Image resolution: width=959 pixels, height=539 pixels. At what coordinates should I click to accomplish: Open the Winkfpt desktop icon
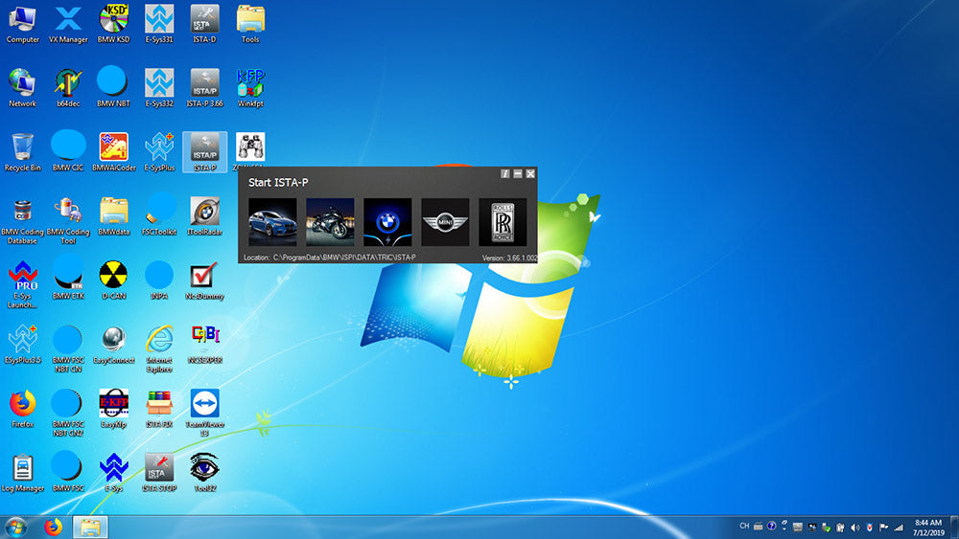[250, 84]
